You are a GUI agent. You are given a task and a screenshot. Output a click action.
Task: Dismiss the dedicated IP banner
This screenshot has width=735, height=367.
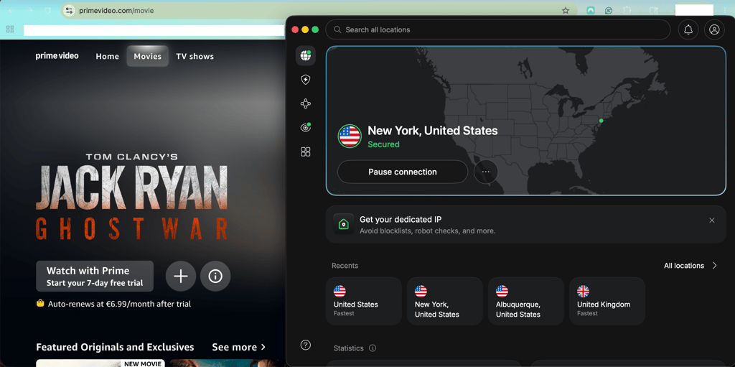click(x=712, y=220)
